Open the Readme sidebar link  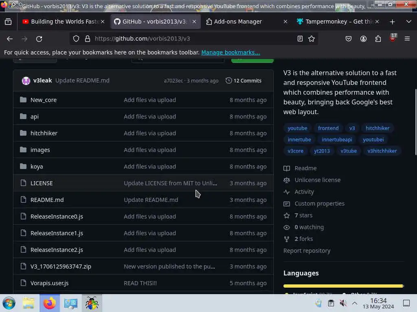pyautogui.click(x=300, y=168)
